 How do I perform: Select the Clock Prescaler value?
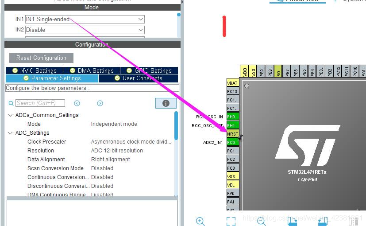pyautogui.click(x=131, y=142)
